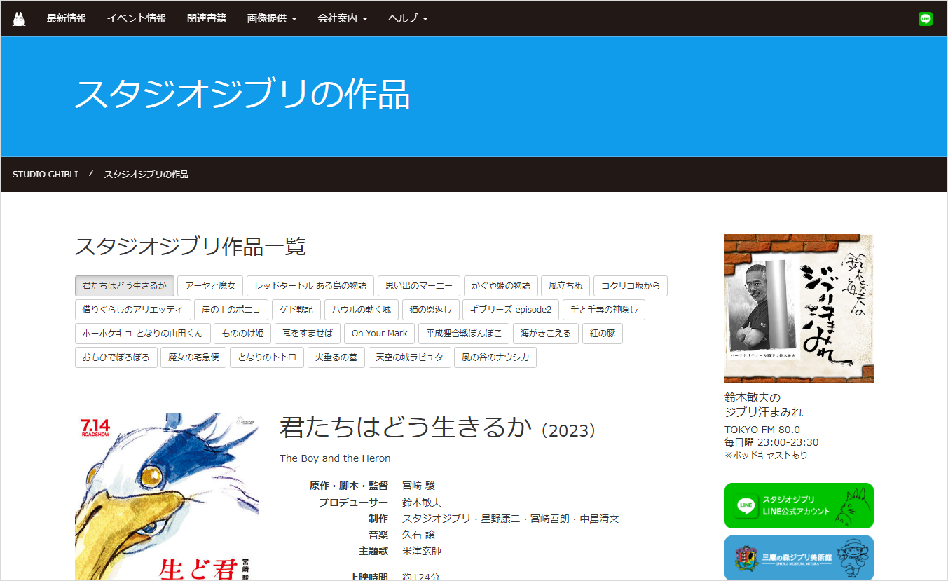Open the 鈴木敏夫のジブリ汗まみれ radio show image
This screenshot has height=581, width=948.
[x=799, y=308]
